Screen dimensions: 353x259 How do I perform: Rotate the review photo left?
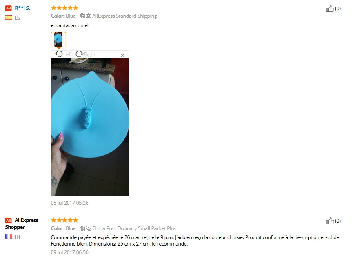(63, 54)
